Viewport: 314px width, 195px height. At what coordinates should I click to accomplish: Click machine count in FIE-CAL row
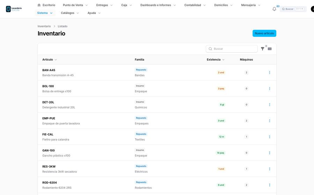tap(247, 137)
